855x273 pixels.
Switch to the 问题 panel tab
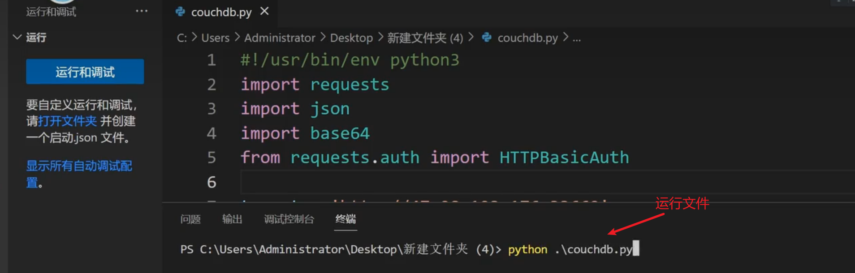(190, 219)
